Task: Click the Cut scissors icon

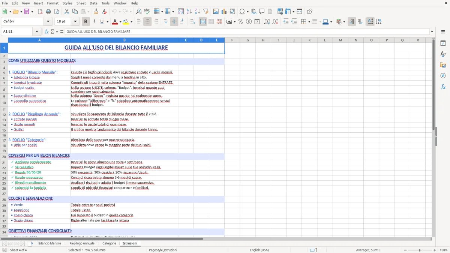Action: point(67,12)
